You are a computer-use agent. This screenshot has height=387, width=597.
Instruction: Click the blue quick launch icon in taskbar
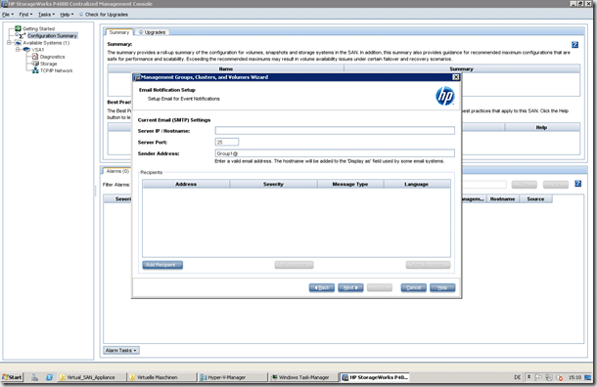49,377
